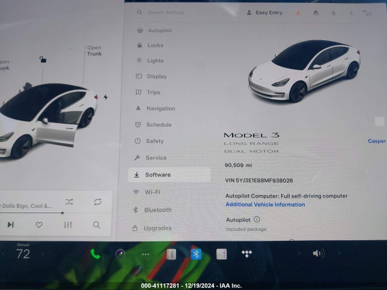The width and height of the screenshot is (387, 290).
Task: Open the green Phone app
Action: (x=95, y=254)
